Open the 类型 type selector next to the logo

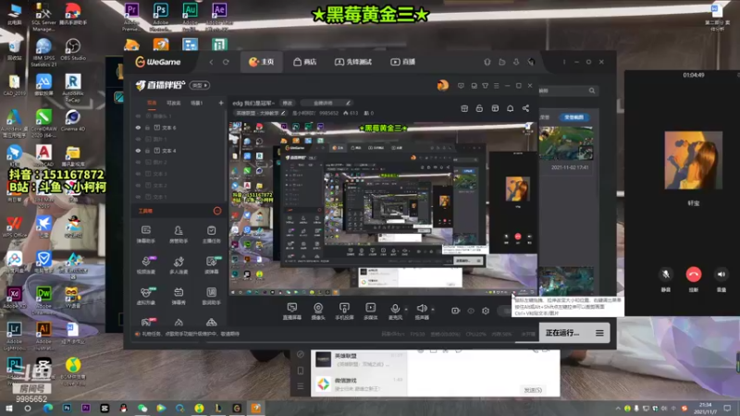pyautogui.click(x=200, y=85)
